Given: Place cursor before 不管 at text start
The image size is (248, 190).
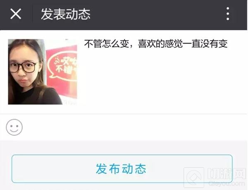Looking at the screenshot, I should [84, 44].
